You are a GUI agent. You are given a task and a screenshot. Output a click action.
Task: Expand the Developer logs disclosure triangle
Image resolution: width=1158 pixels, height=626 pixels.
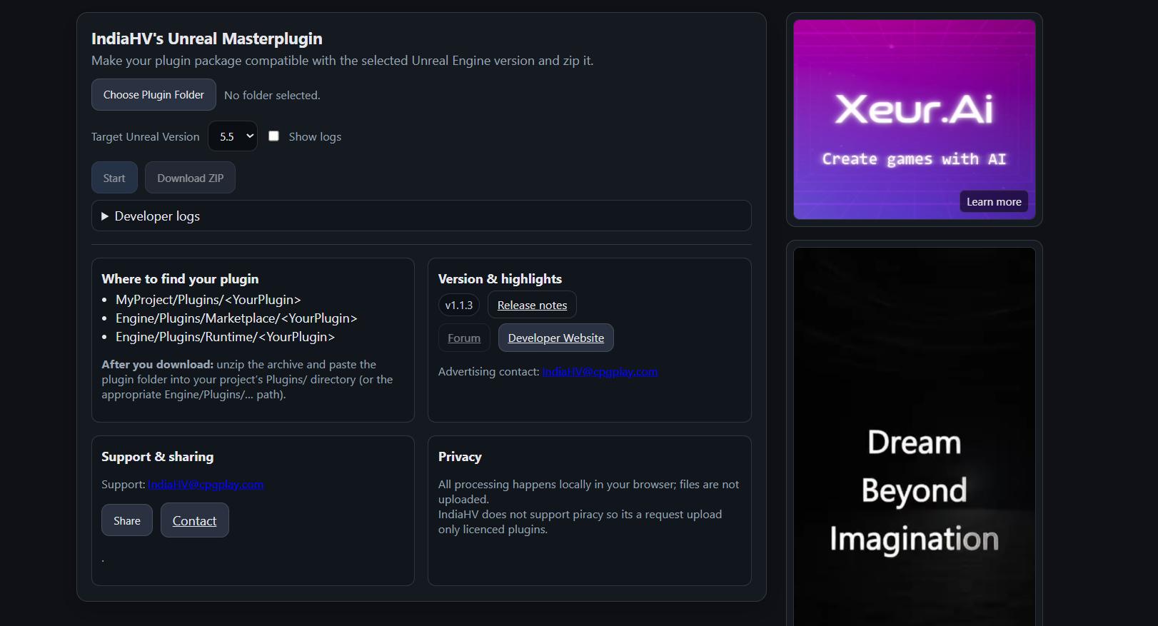105,216
